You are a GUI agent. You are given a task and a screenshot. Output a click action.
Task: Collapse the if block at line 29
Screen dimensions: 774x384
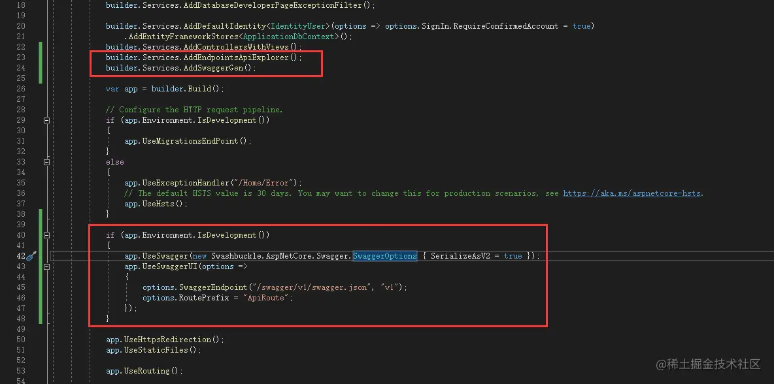(x=46, y=120)
